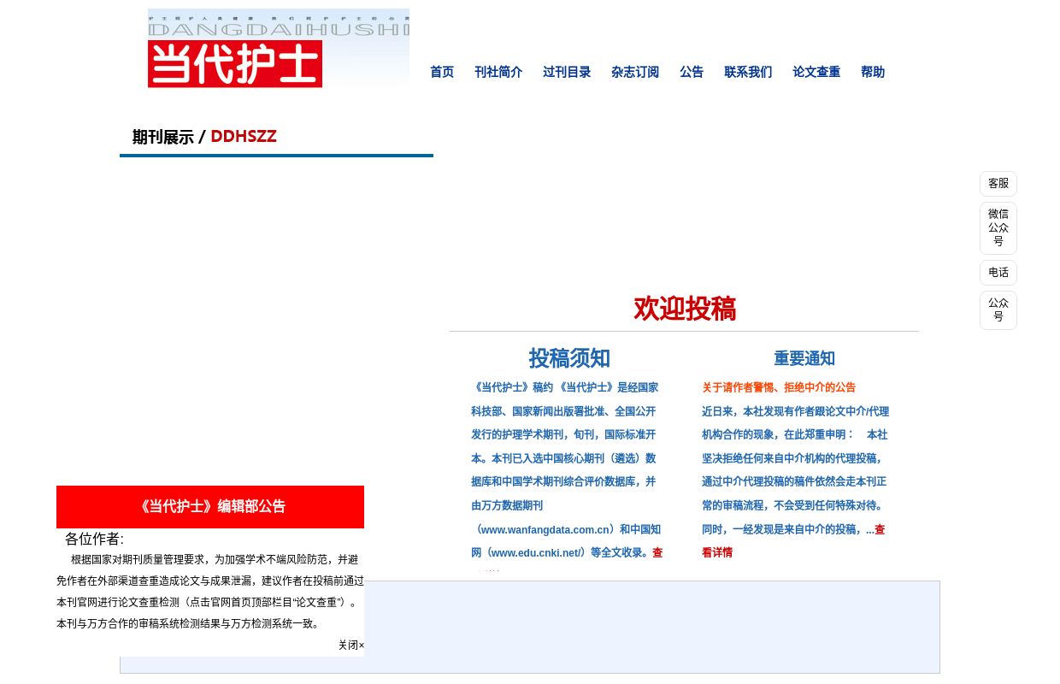
Task: Click 联系我们 in the navigation bar
Action: [747, 72]
